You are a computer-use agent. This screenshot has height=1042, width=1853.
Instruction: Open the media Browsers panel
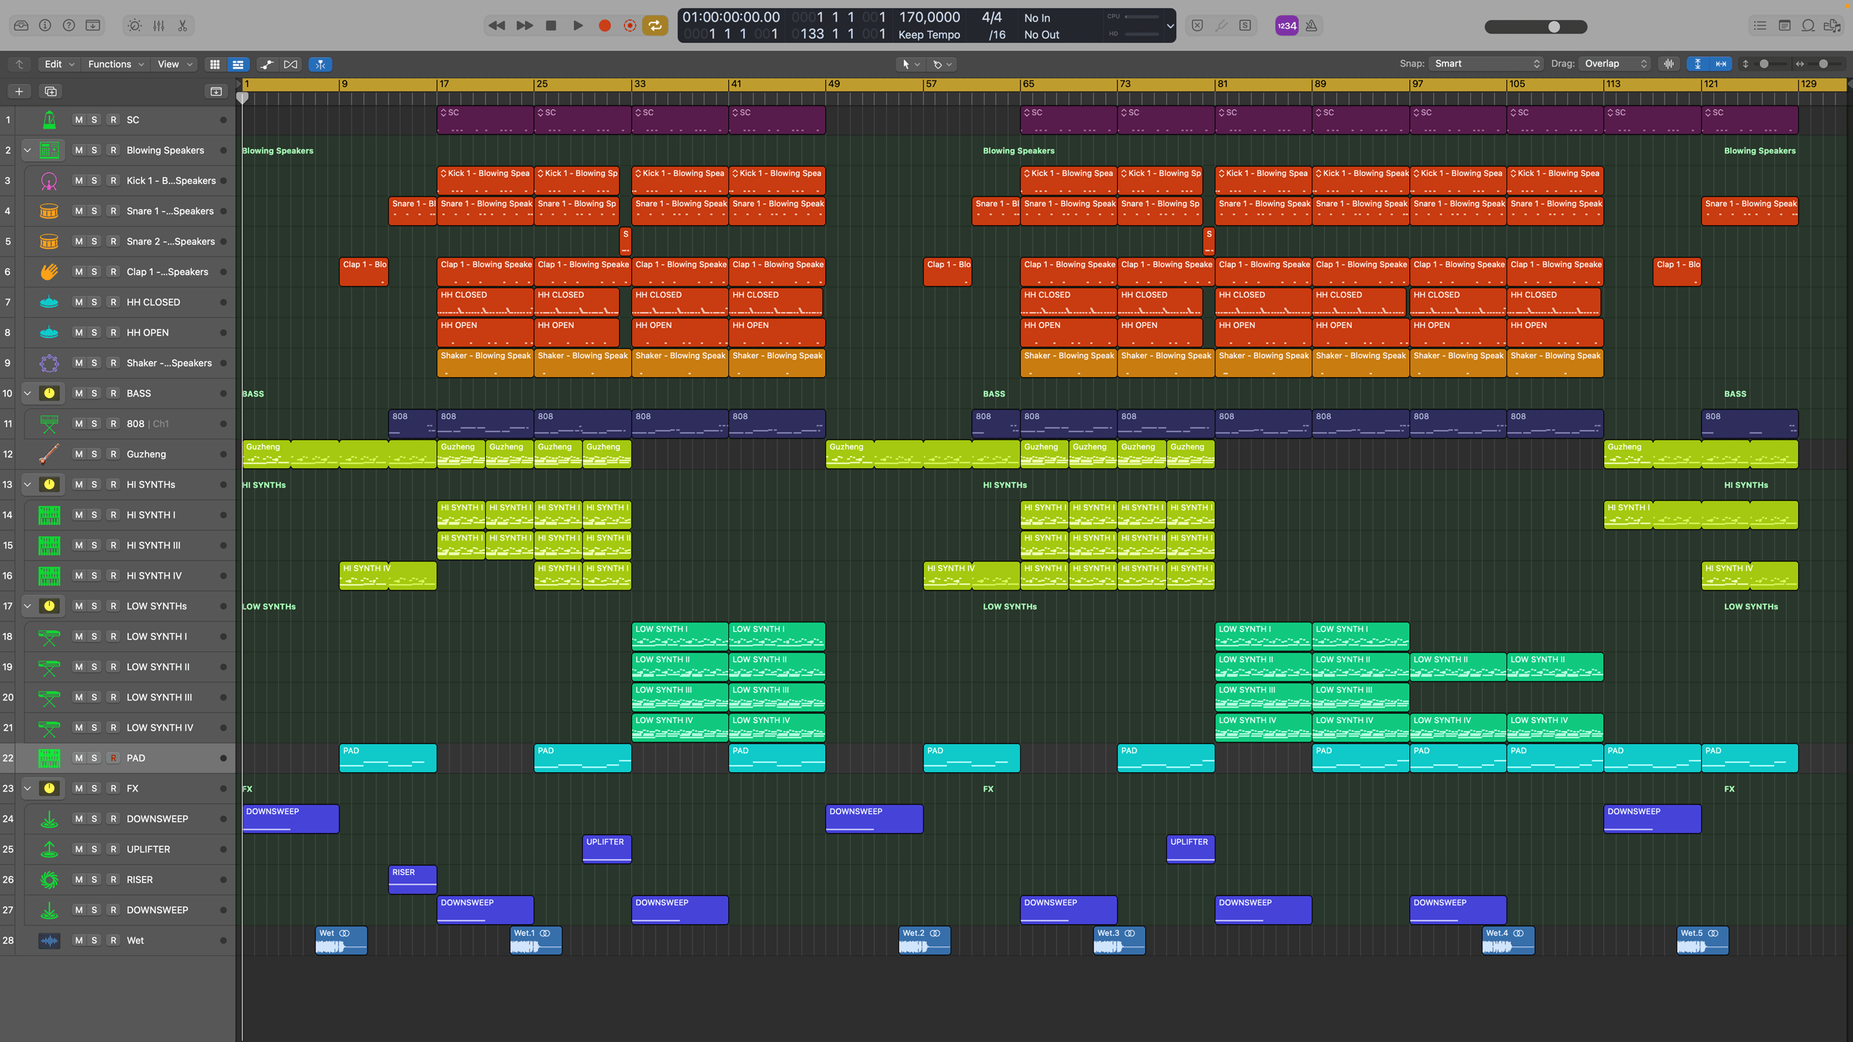(x=1833, y=25)
